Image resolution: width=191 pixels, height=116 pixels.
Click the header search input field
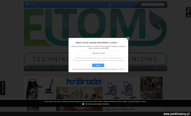coord(151,4)
